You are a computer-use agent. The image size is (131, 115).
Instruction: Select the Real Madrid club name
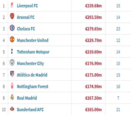point(27,98)
